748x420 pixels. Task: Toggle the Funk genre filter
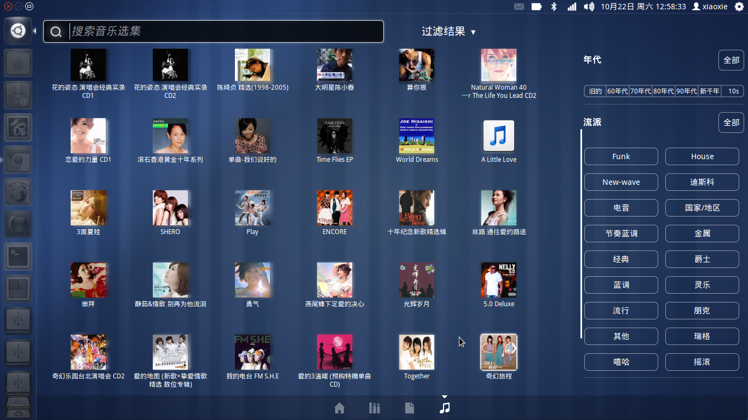tap(621, 156)
